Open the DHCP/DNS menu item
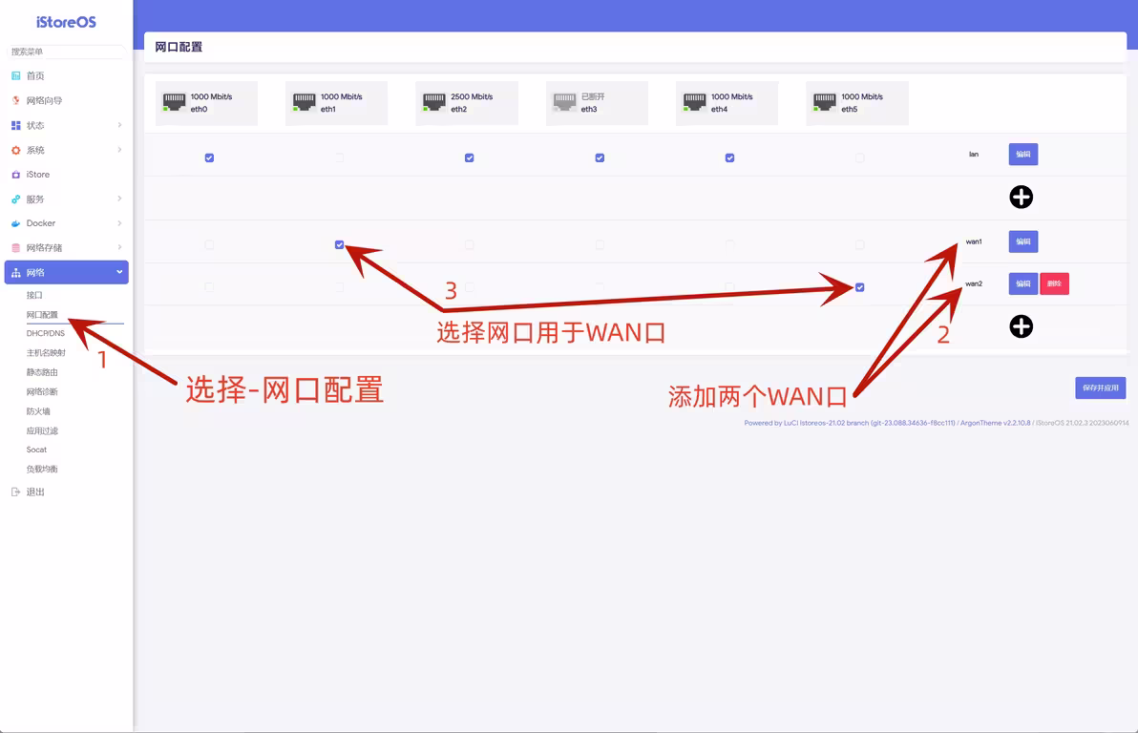The image size is (1138, 733). tap(46, 334)
